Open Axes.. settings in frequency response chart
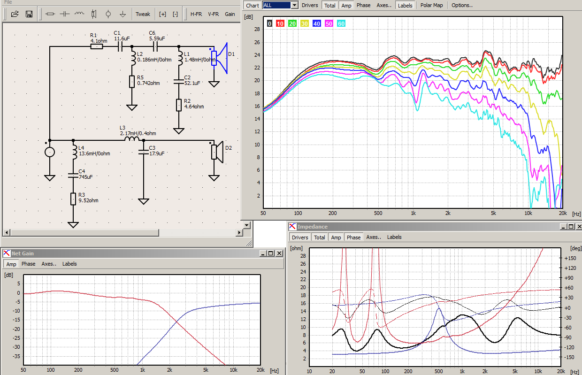The image size is (582, 375). pyautogui.click(x=384, y=6)
